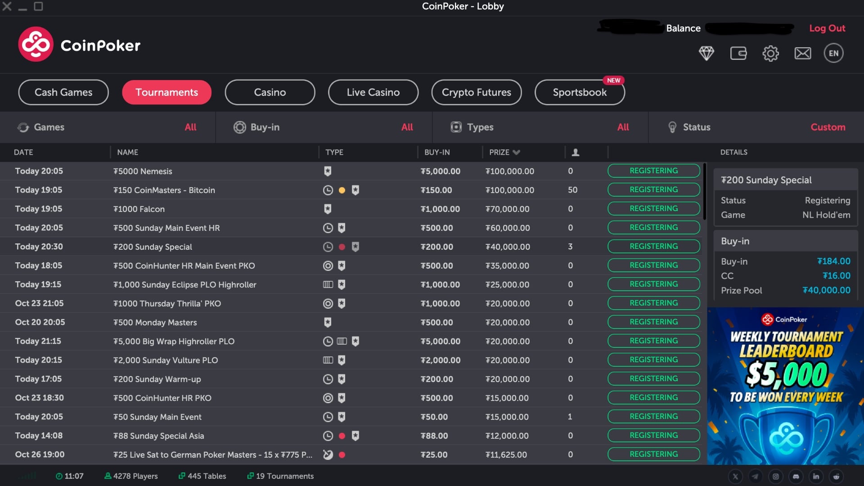Click the ₮40,000.00 Prize Pool value
The image size is (864, 486).
827,291
